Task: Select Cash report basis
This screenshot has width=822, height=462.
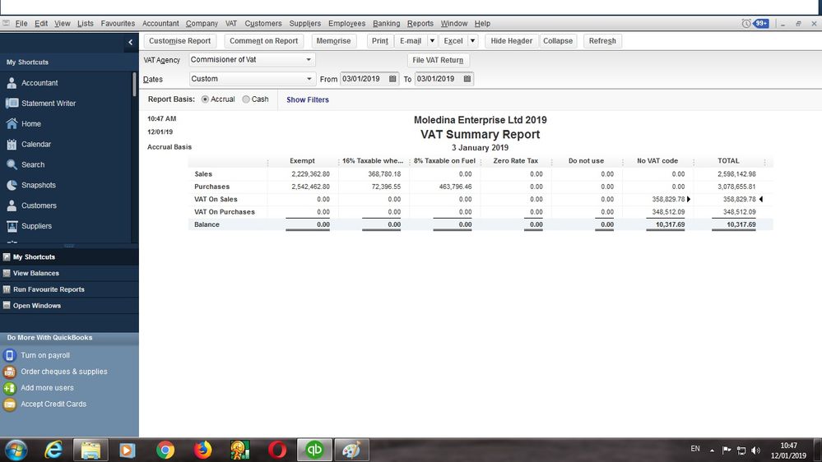Action: [x=246, y=99]
